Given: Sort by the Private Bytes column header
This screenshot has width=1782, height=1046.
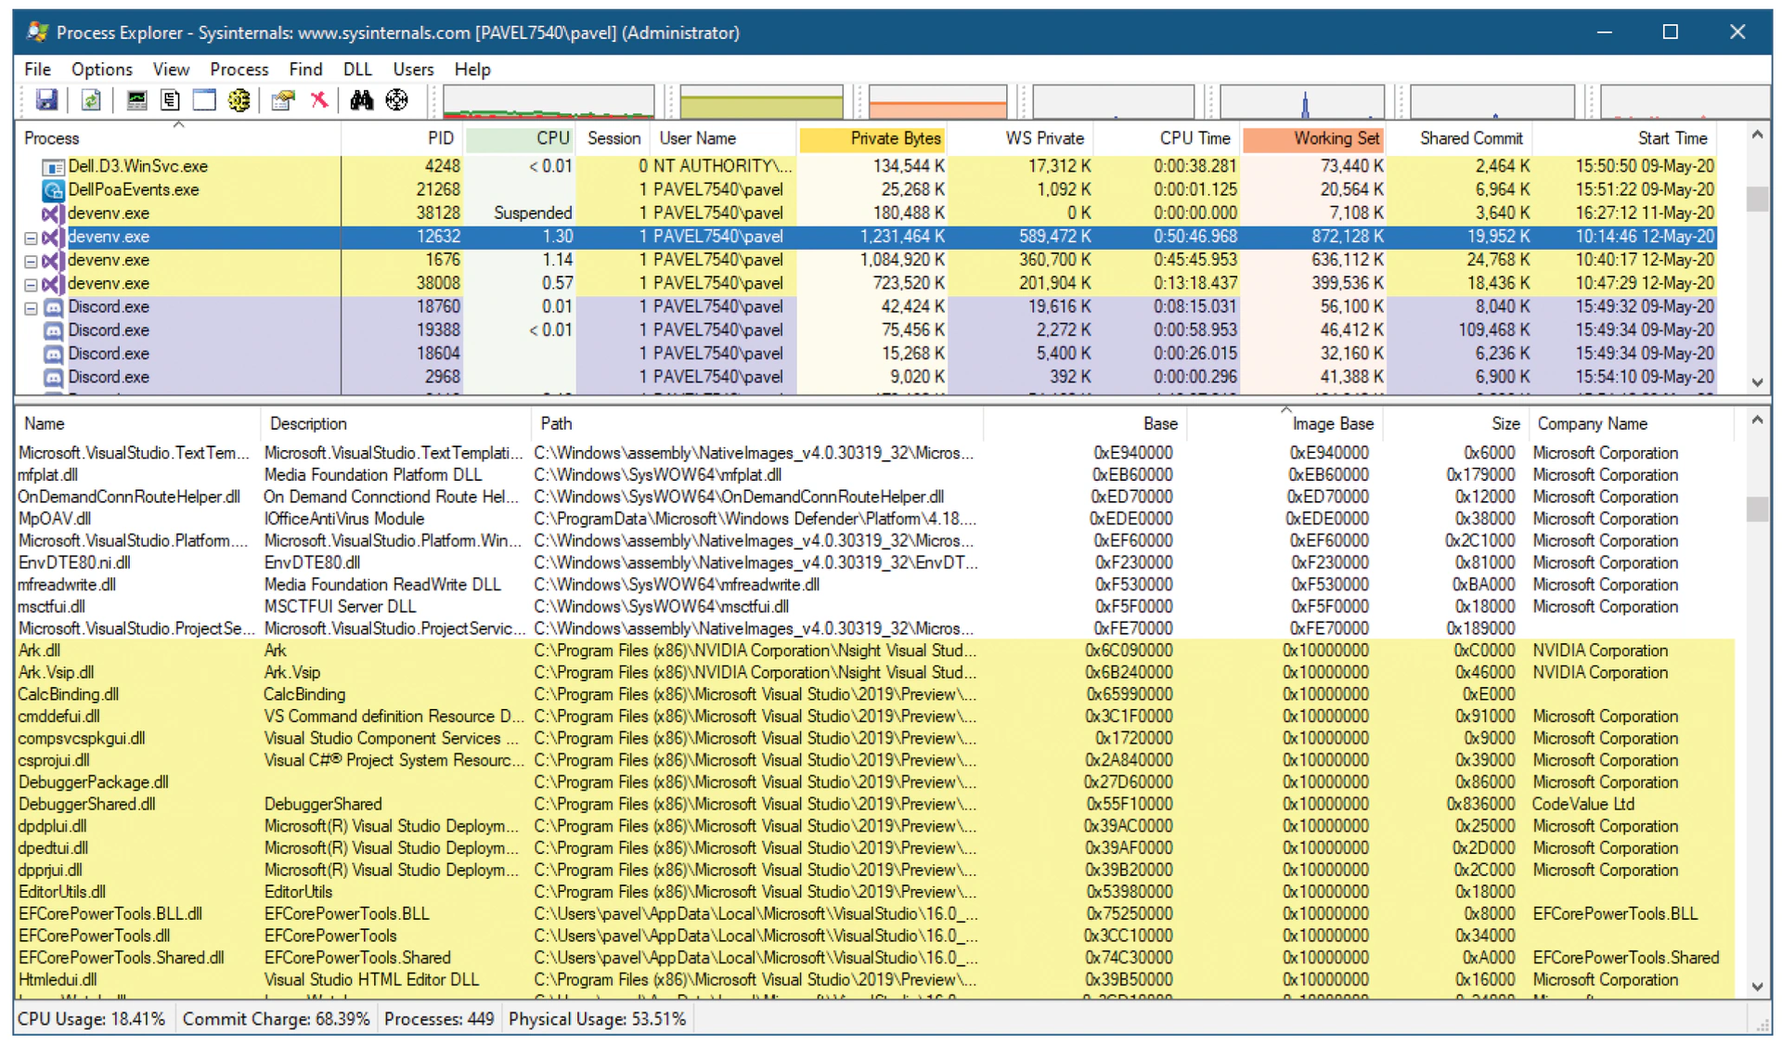Looking at the screenshot, I should 872,138.
